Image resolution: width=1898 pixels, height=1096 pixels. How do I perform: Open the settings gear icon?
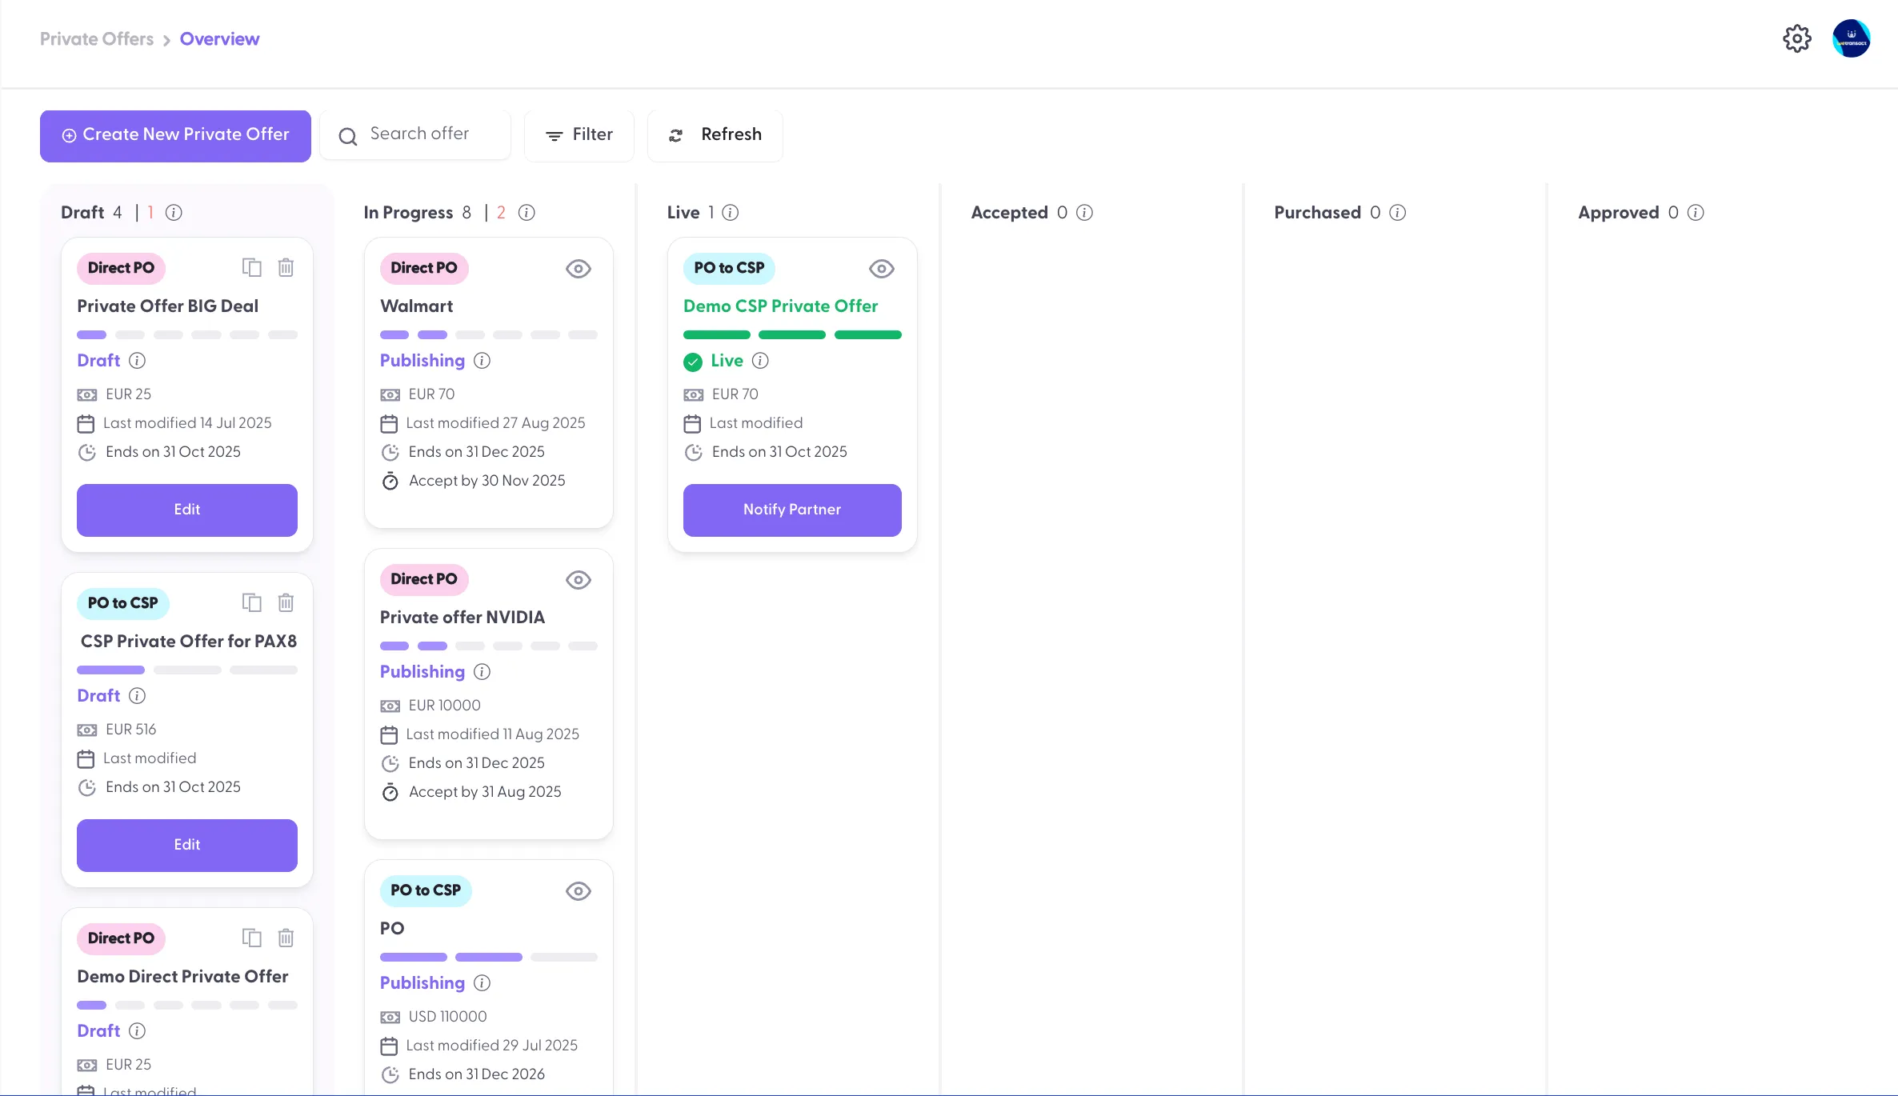[1796, 38]
